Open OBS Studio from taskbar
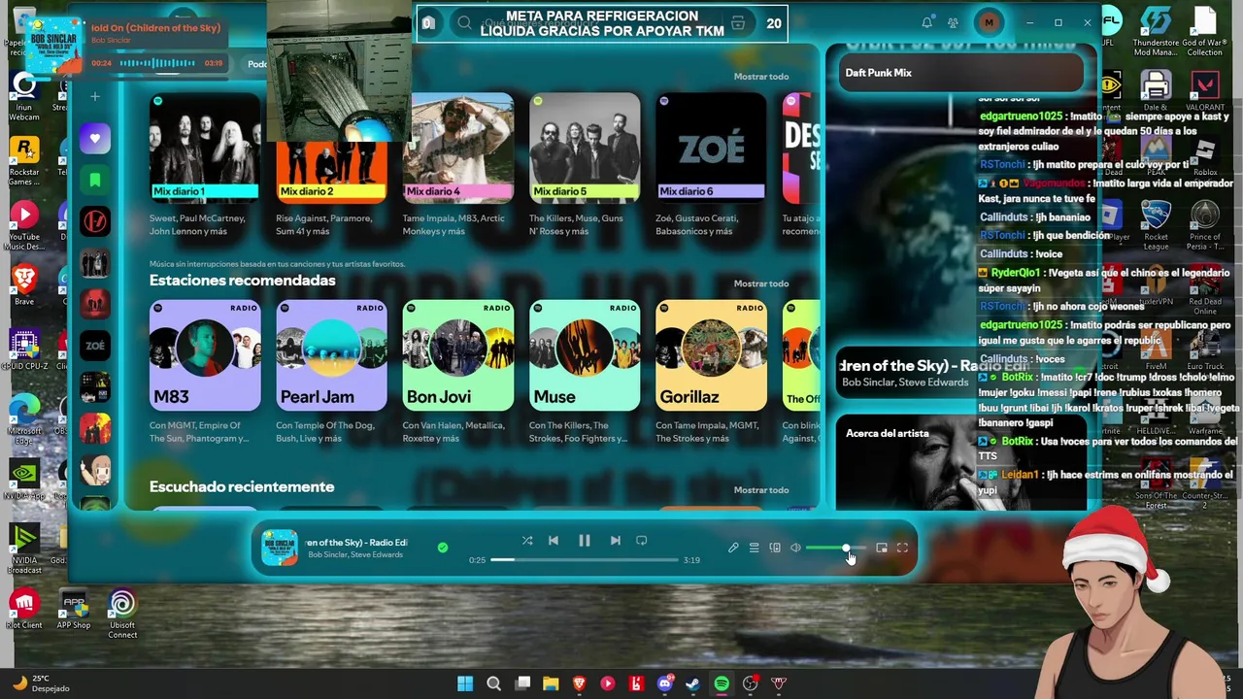1243x699 pixels. 750,683
